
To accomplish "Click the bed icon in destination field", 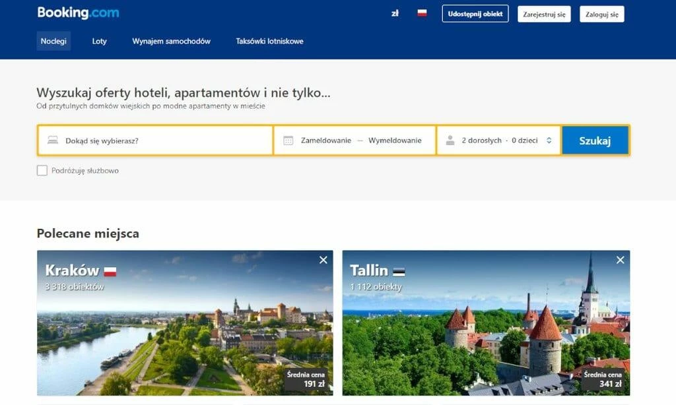I will [53, 140].
